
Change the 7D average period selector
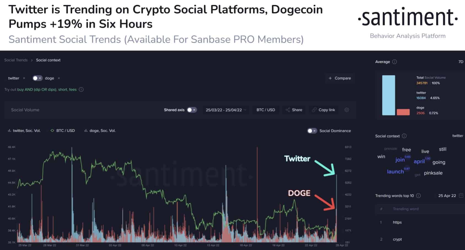461,62
